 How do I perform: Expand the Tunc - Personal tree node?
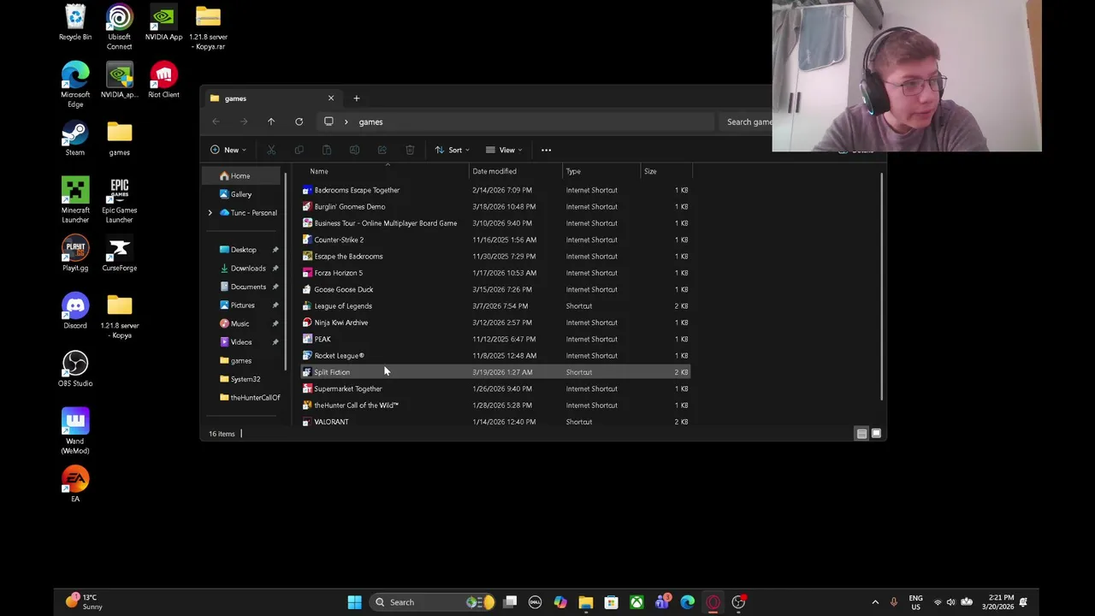click(210, 212)
